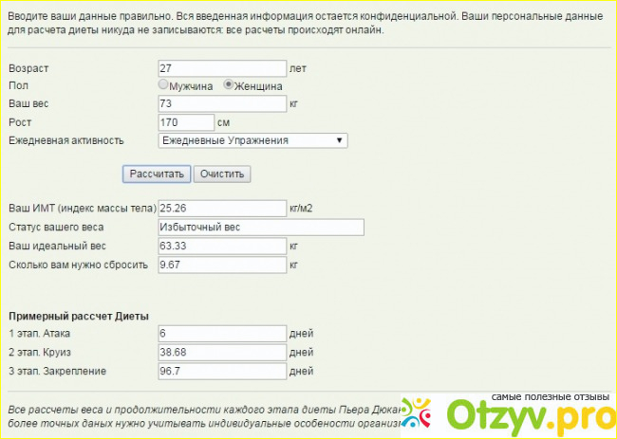The width and height of the screenshot is (617, 439).
Task: Click the Возраст field containing 27
Action: (222, 68)
